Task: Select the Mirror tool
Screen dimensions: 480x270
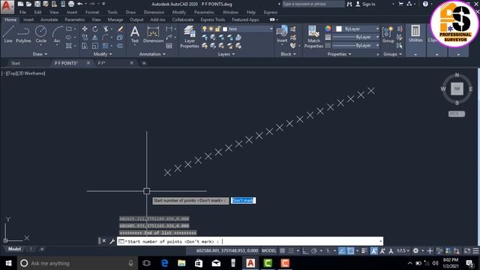Action: click(95, 37)
